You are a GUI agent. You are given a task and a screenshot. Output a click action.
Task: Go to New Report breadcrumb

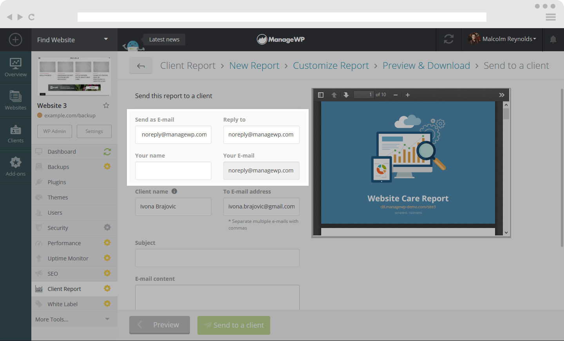point(254,66)
